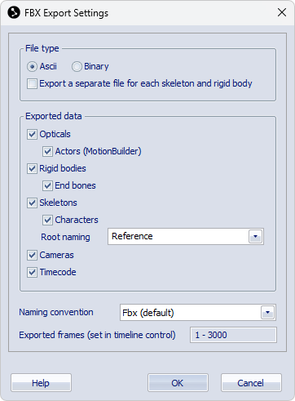The width and height of the screenshot is (295, 401).
Task: Uncheck the Cameras checkbox
Action: click(32, 255)
